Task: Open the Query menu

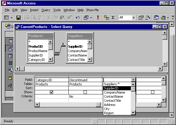Action: click(46, 10)
